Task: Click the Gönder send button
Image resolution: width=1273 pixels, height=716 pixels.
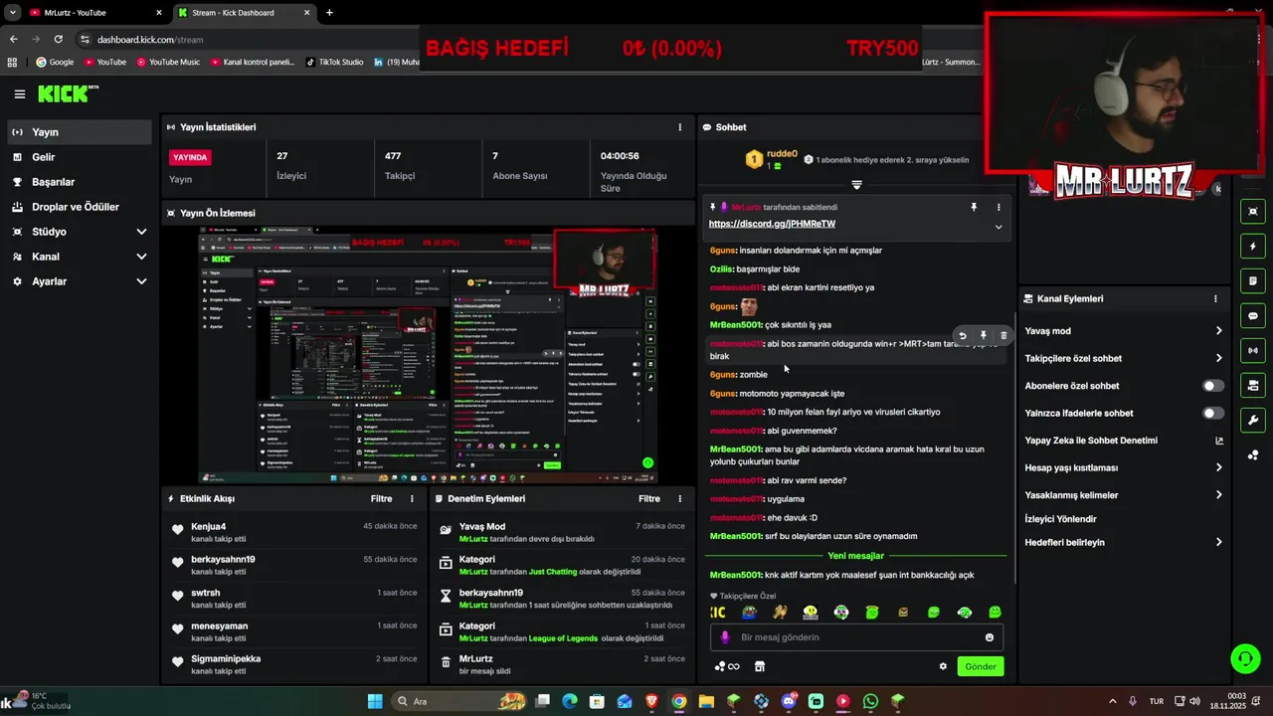Action: click(980, 666)
